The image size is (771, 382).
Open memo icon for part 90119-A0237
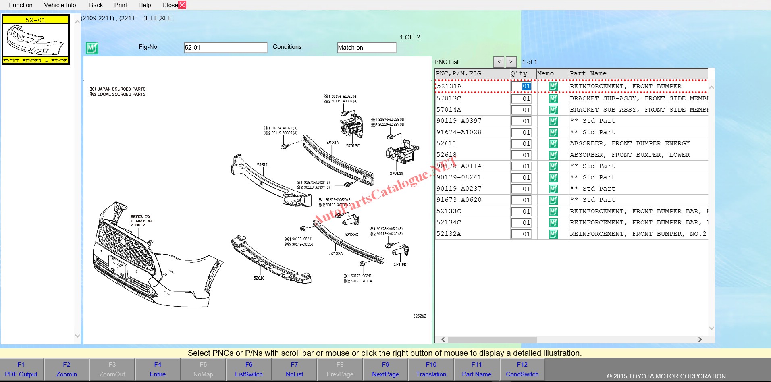[x=553, y=189]
